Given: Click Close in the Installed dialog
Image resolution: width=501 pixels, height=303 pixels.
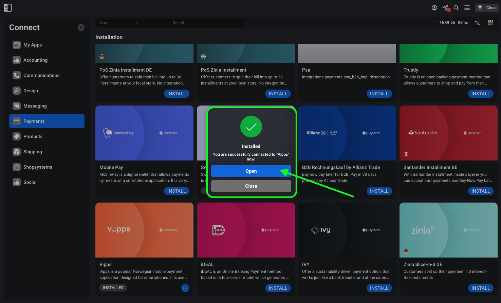Looking at the screenshot, I should (251, 186).
